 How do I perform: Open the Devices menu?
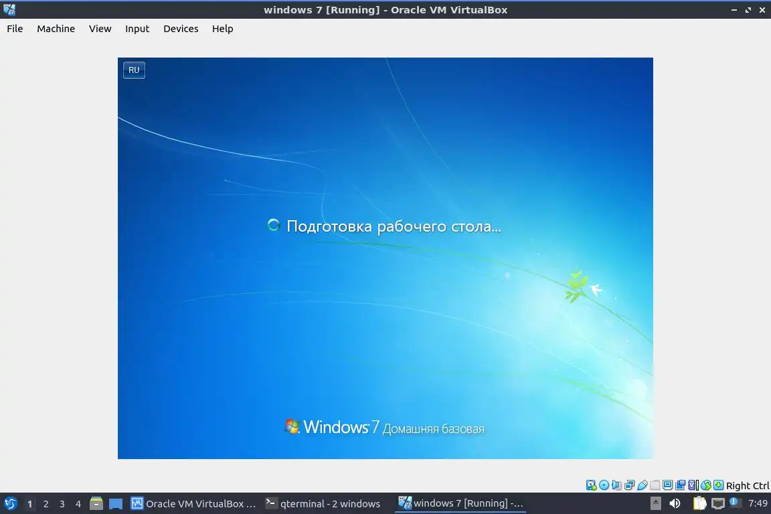[x=181, y=29]
